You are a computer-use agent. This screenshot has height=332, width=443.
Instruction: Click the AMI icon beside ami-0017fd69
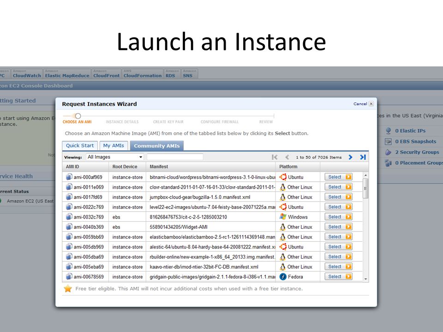pyautogui.click(x=69, y=197)
